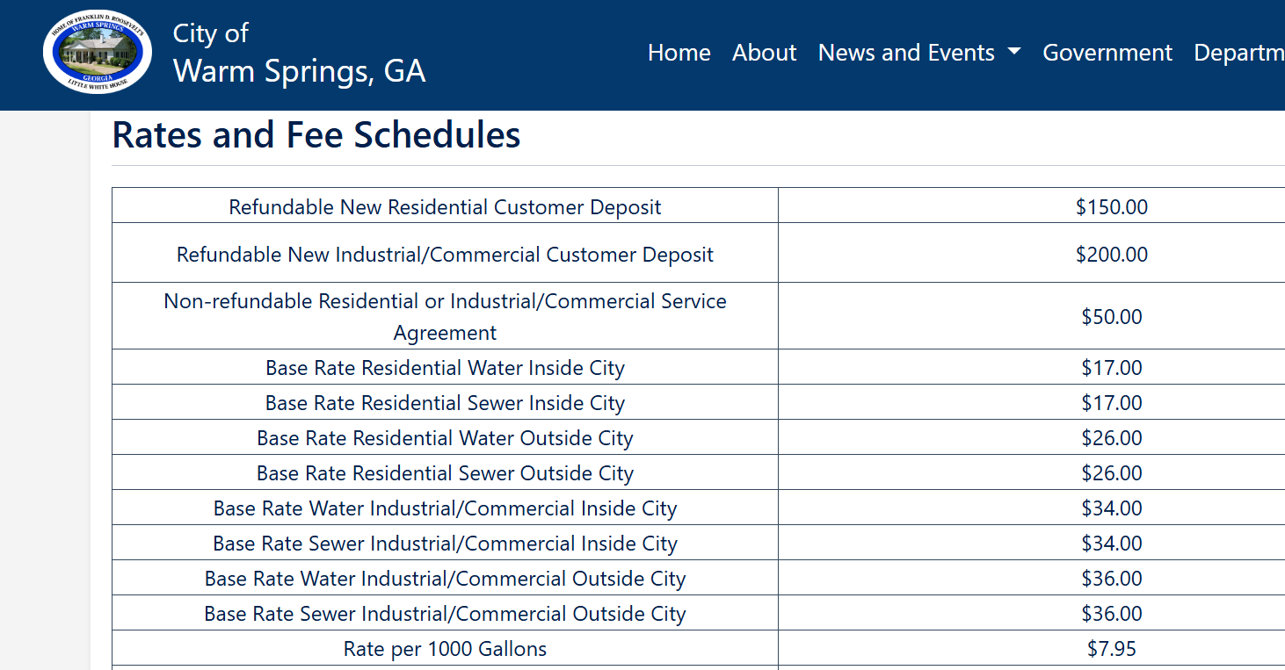Viewport: 1285px width, 670px height.
Task: Click the Non-refundable Service Agreement row label
Action: [445, 316]
